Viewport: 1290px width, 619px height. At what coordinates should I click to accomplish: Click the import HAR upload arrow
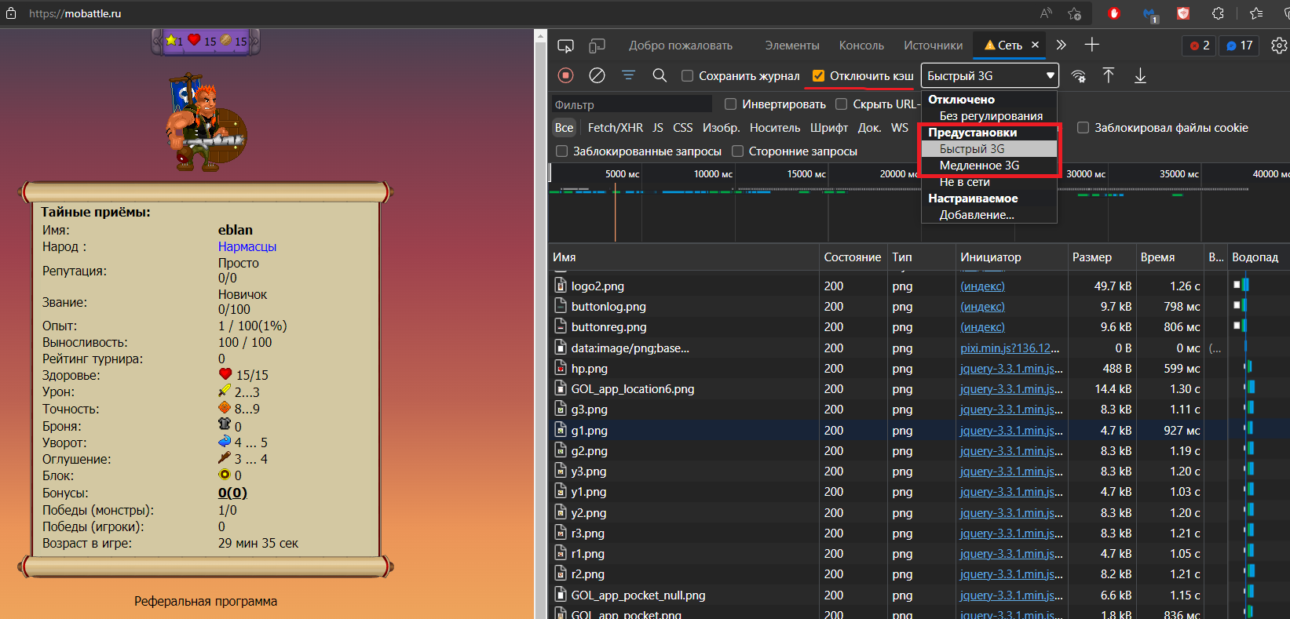click(1109, 75)
